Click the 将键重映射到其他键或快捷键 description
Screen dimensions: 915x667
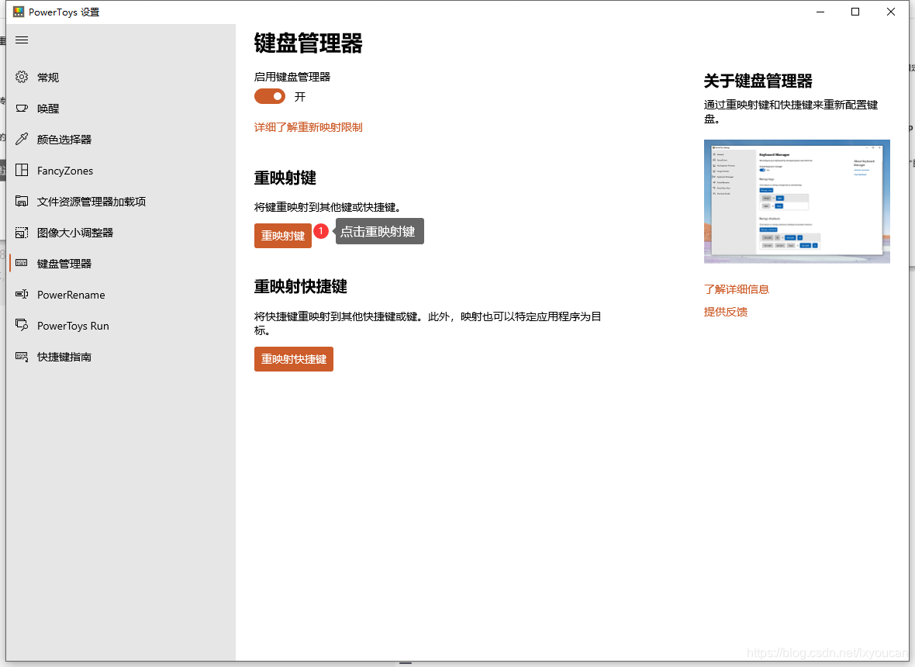[x=327, y=207]
